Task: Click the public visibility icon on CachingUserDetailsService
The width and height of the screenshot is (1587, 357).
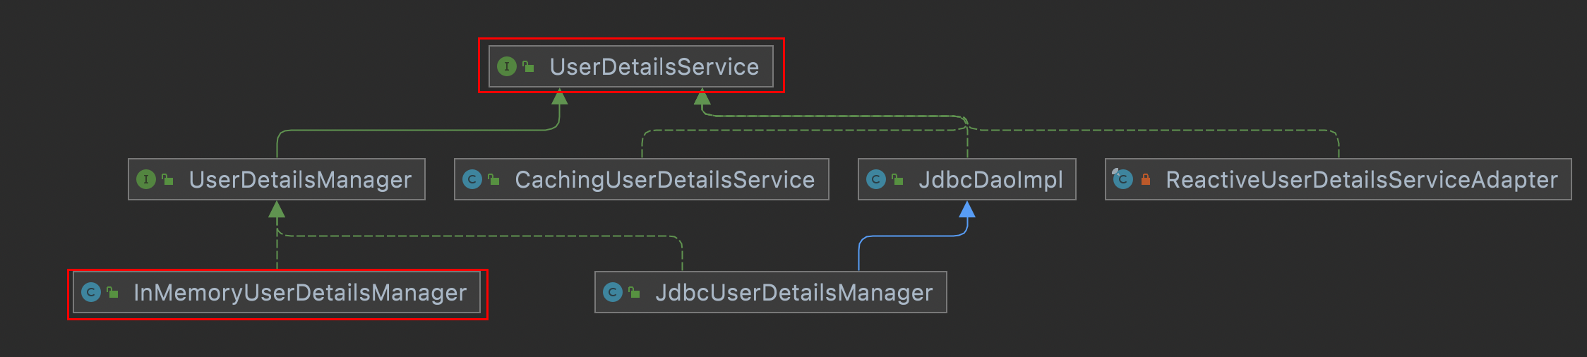Action: click(x=493, y=180)
